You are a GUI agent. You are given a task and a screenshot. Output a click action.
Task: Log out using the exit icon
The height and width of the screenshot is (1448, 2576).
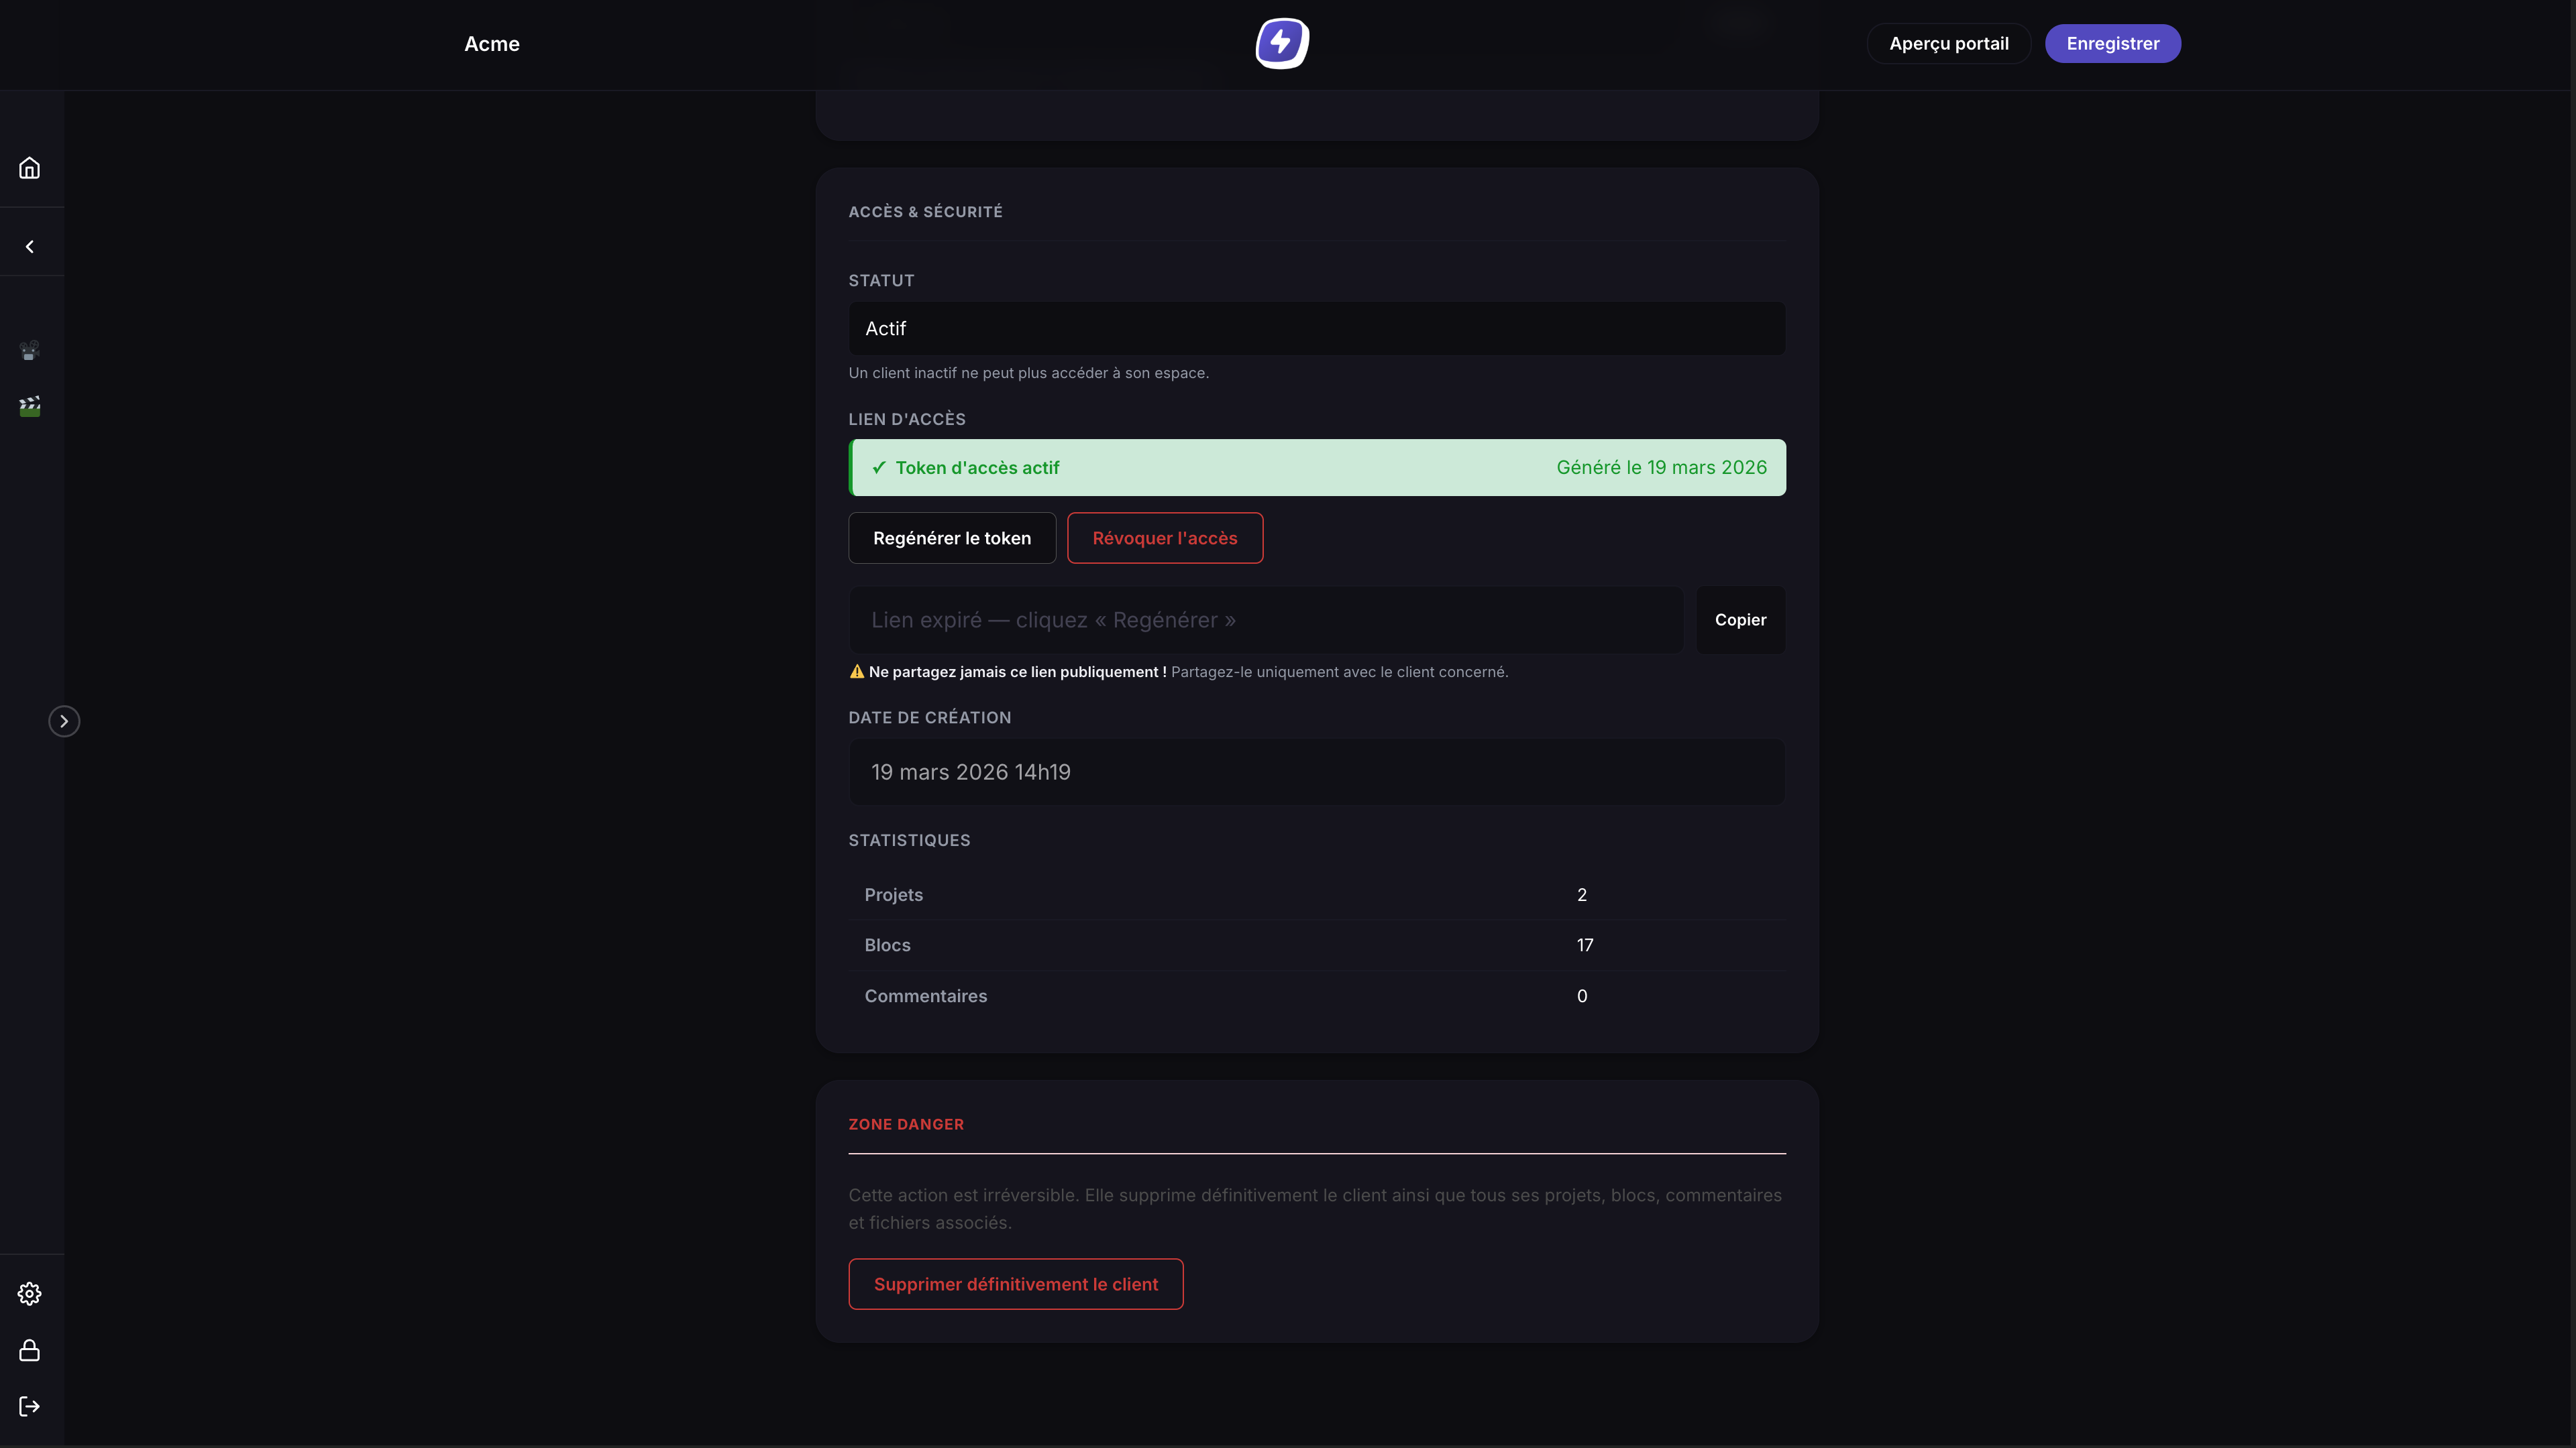[30, 1407]
